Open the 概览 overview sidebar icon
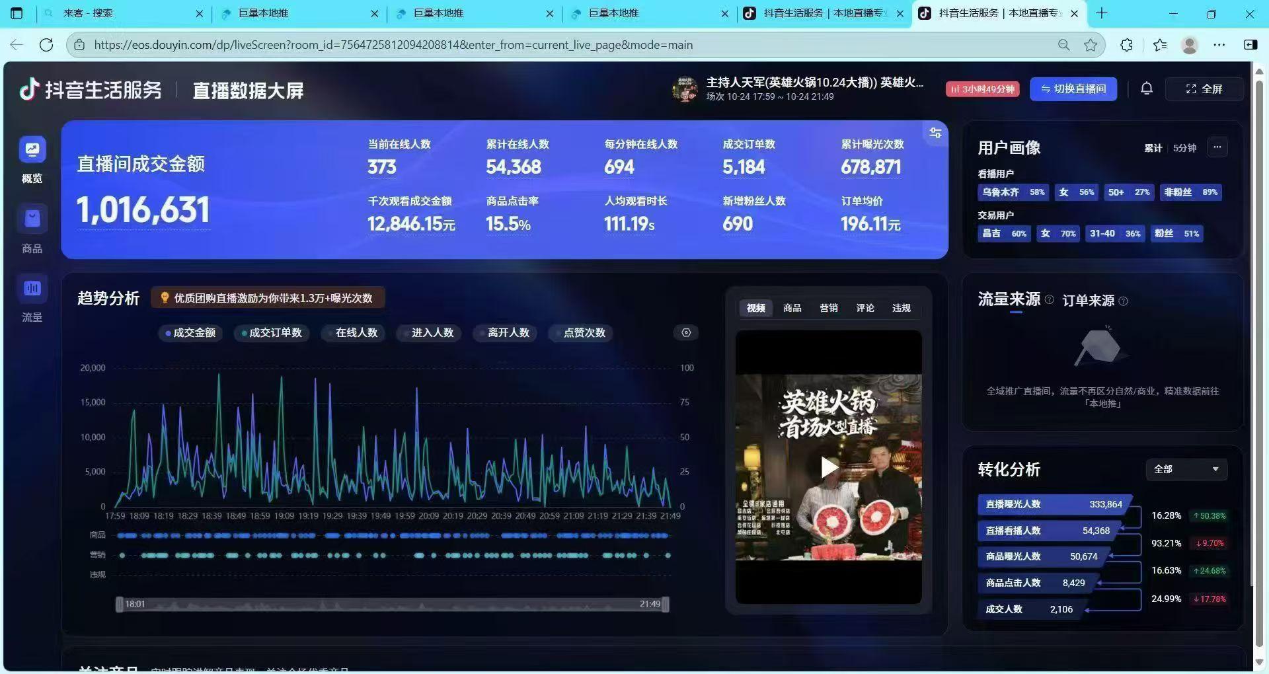Screen dimensions: 1269x674 32,150
